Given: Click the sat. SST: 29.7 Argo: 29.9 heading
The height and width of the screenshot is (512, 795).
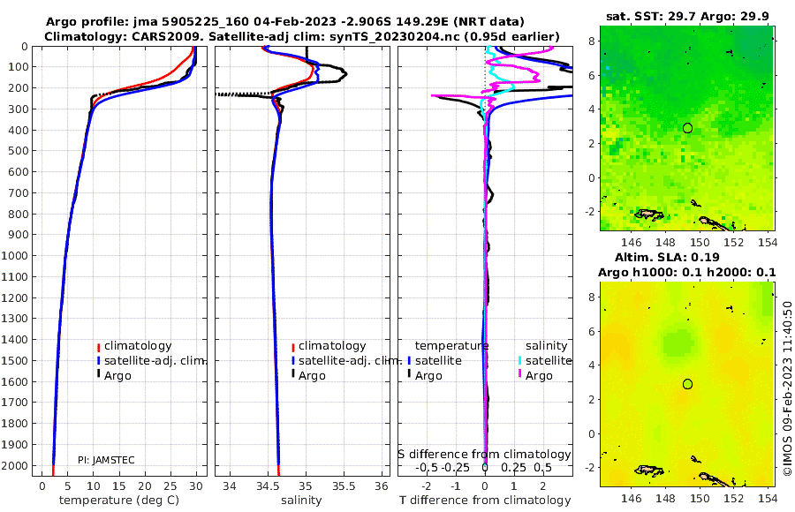Looking at the screenshot, I should [x=687, y=17].
